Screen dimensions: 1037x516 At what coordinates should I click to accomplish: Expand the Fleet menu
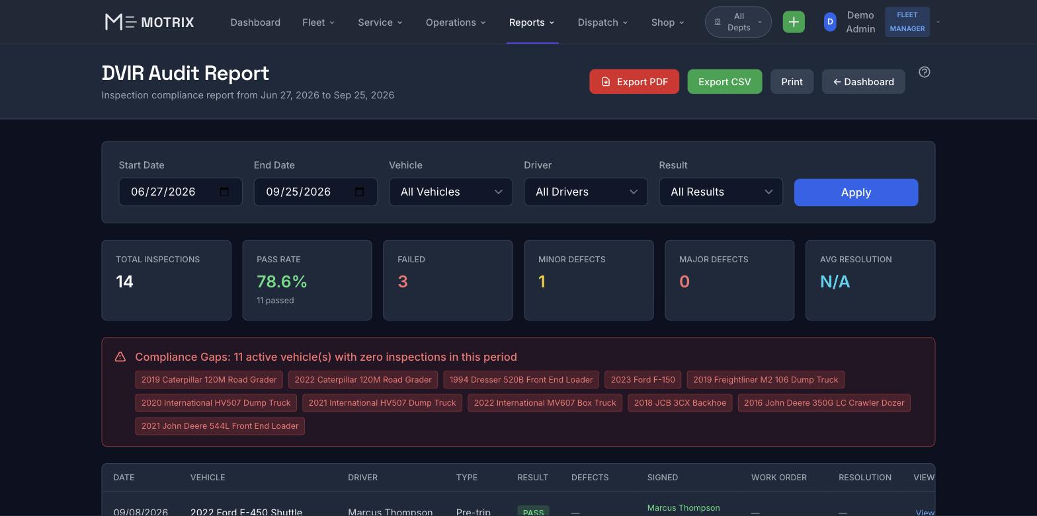(318, 22)
